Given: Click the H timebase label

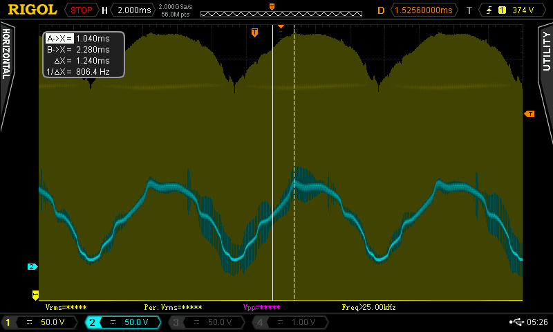Looking at the screenshot, I should point(104,10).
